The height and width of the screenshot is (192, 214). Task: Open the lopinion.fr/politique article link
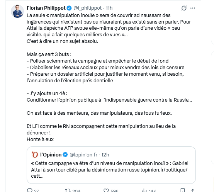(164, 170)
